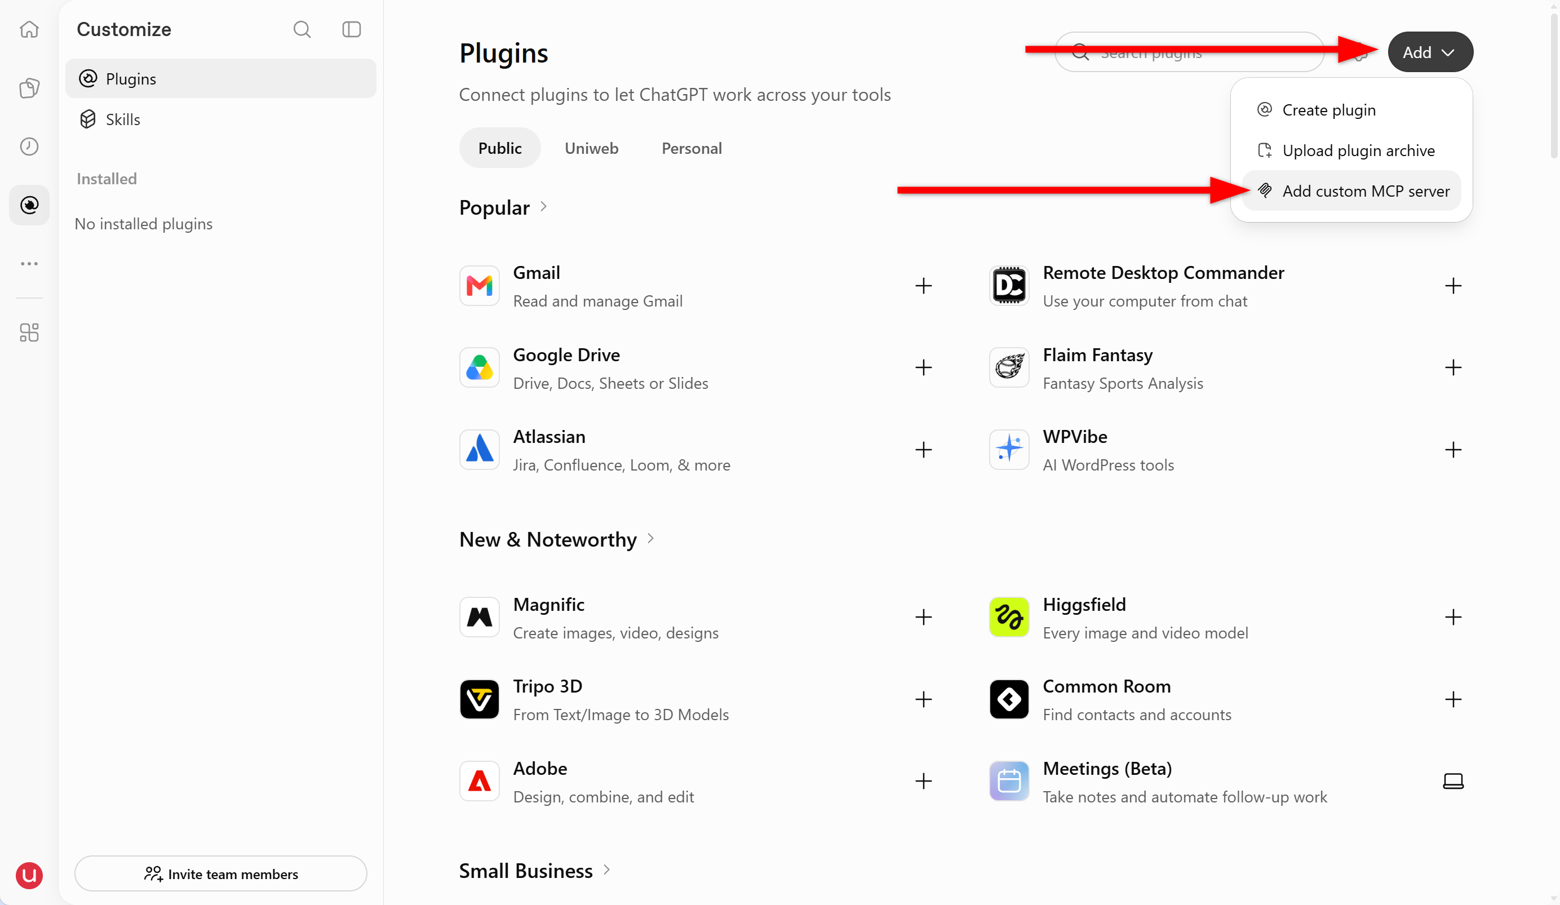Open the Home icon in left rail
The height and width of the screenshot is (905, 1560).
[x=29, y=29]
